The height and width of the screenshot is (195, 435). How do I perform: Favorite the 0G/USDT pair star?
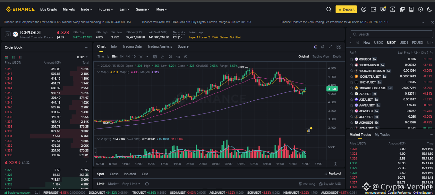(x=351, y=59)
